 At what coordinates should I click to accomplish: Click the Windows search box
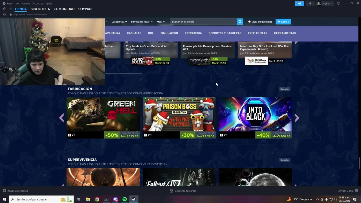pyautogui.click(x=41, y=199)
